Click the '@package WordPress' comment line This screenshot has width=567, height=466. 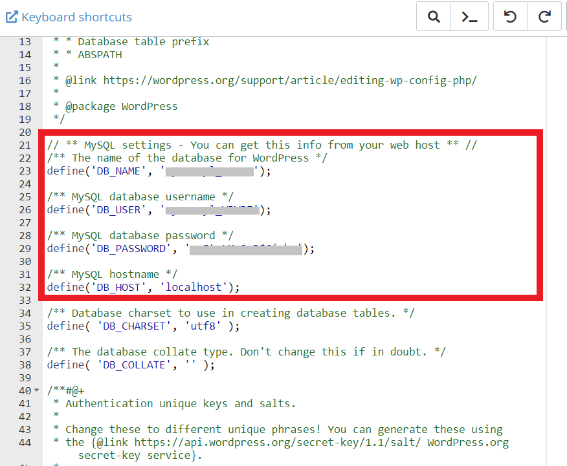click(121, 106)
